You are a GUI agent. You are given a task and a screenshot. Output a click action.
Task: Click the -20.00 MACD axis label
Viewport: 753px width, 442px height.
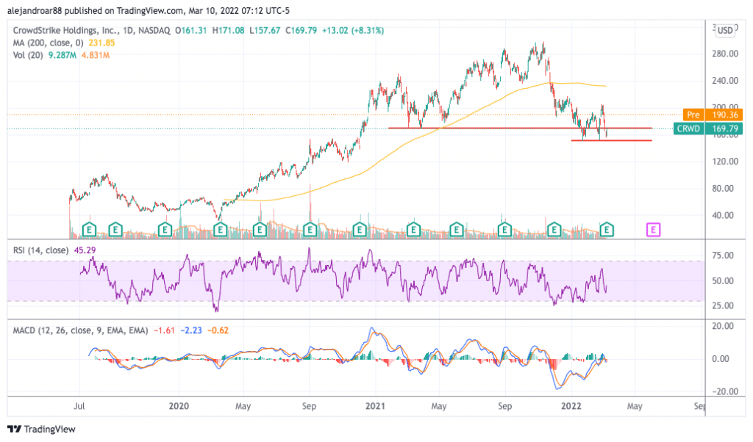[725, 391]
